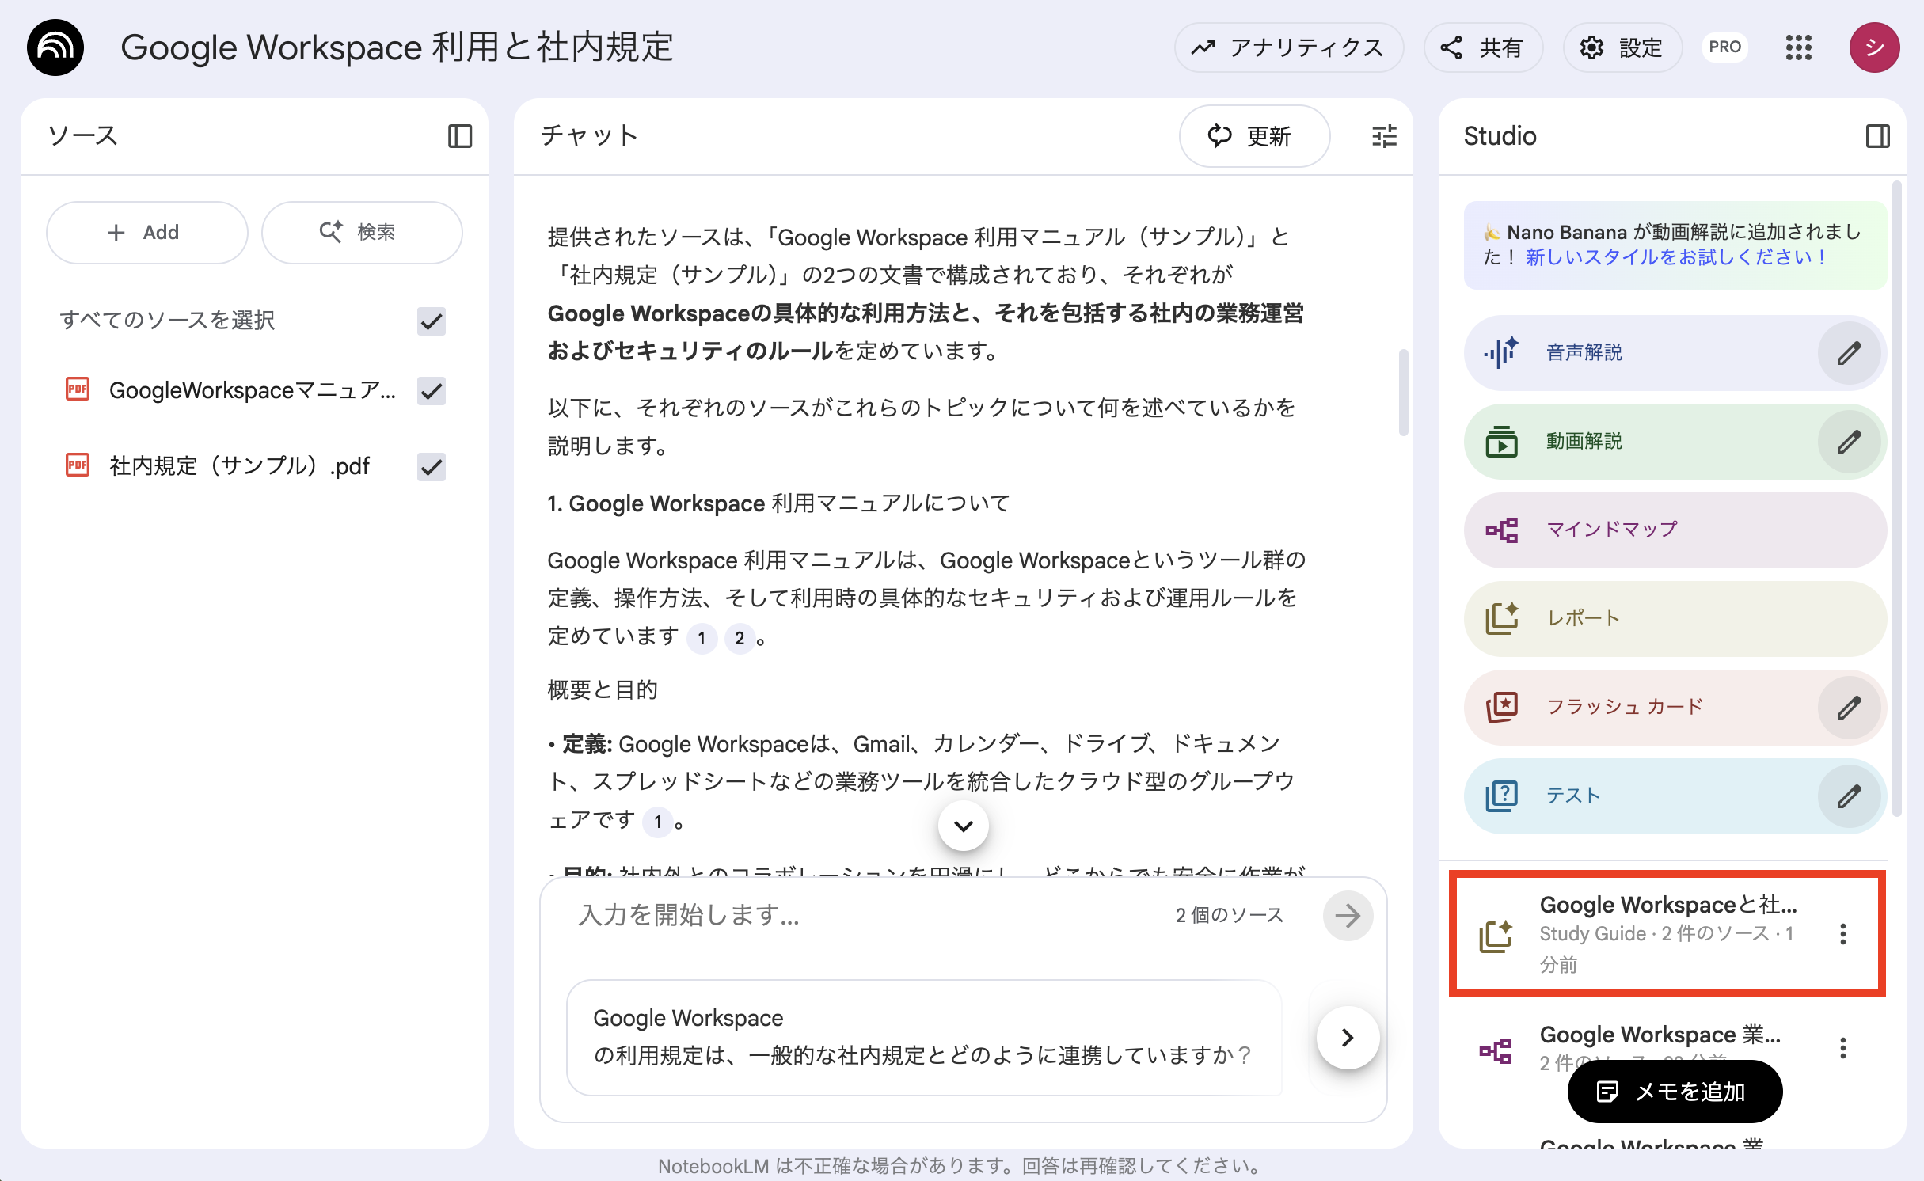Jump to chat bottom with the chevron
1924x1181 pixels.
click(x=963, y=825)
